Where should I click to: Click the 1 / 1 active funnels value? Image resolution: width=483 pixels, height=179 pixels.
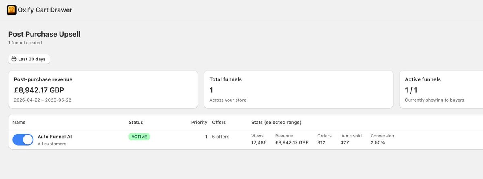tap(412, 90)
